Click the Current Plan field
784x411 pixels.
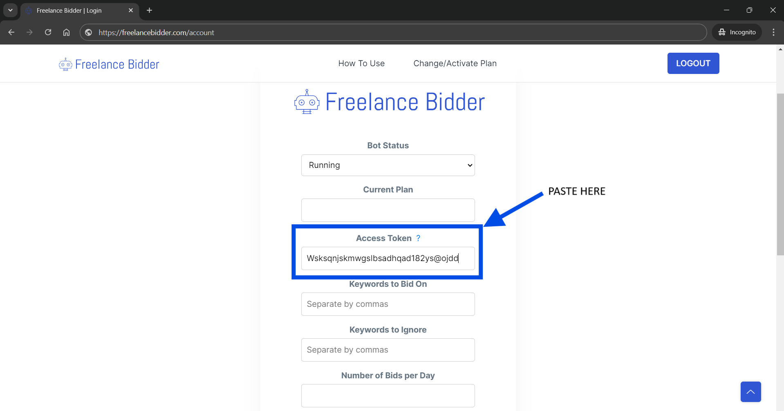[388, 210]
